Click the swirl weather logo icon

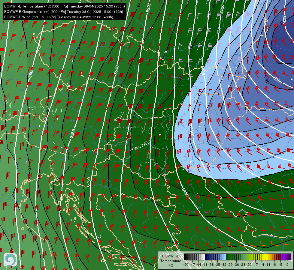click(x=10, y=260)
